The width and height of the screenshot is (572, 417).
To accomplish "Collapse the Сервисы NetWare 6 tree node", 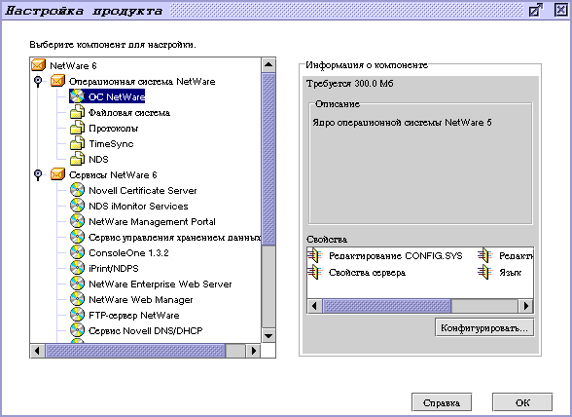I will click(38, 174).
